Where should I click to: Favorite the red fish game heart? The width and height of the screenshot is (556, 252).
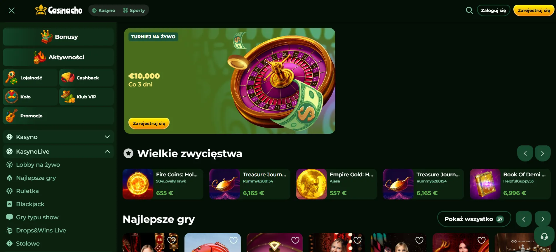pyautogui.click(x=233, y=240)
